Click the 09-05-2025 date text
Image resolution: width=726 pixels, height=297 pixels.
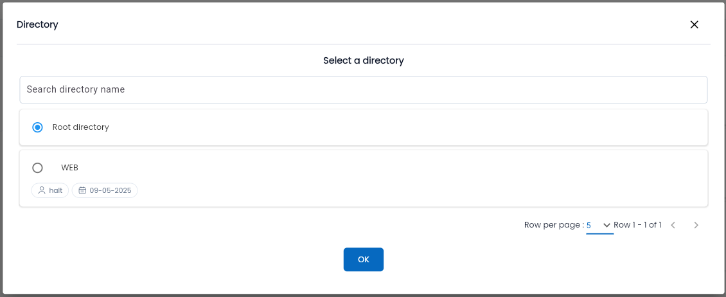point(111,190)
